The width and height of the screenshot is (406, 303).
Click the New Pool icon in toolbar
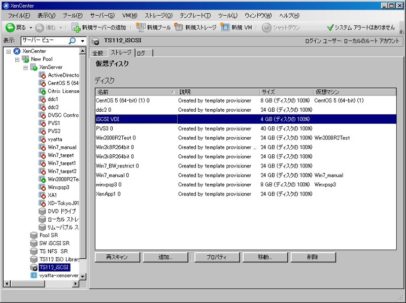(x=141, y=27)
